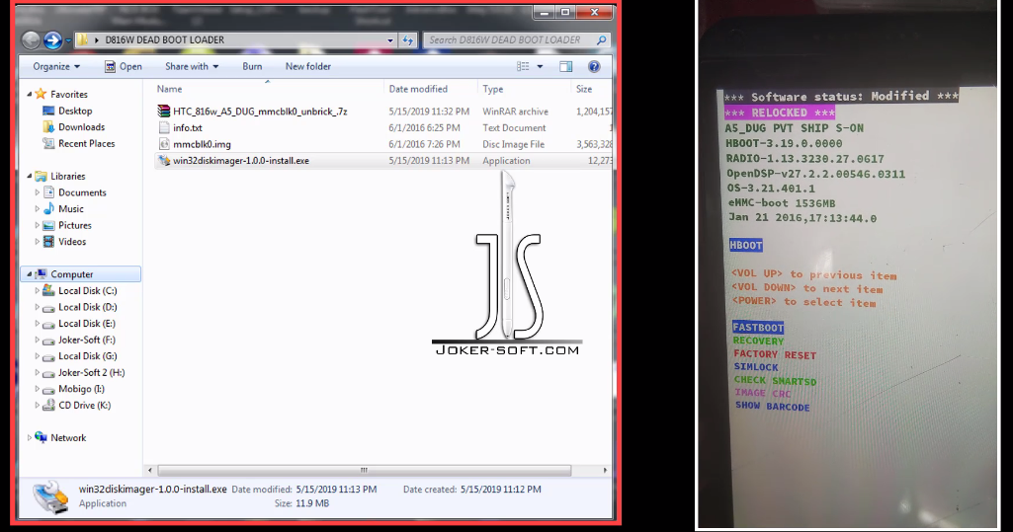The image size is (1013, 532).
Task: Click the WinRAR archive type cell
Action: pyautogui.click(x=515, y=112)
